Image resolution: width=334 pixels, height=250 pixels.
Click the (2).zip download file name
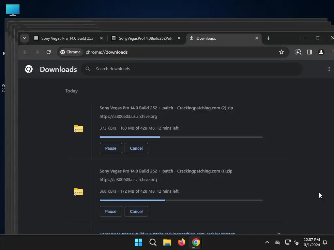coord(166,108)
